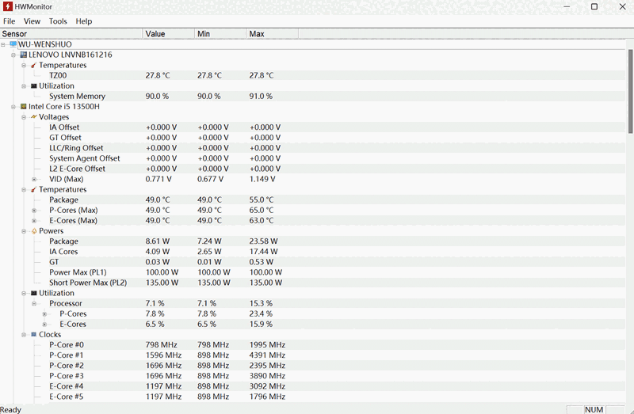
Task: Open the File menu
Action: 10,21
